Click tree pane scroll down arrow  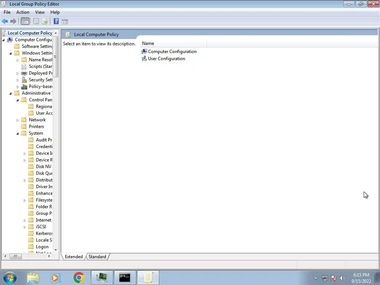point(56,250)
